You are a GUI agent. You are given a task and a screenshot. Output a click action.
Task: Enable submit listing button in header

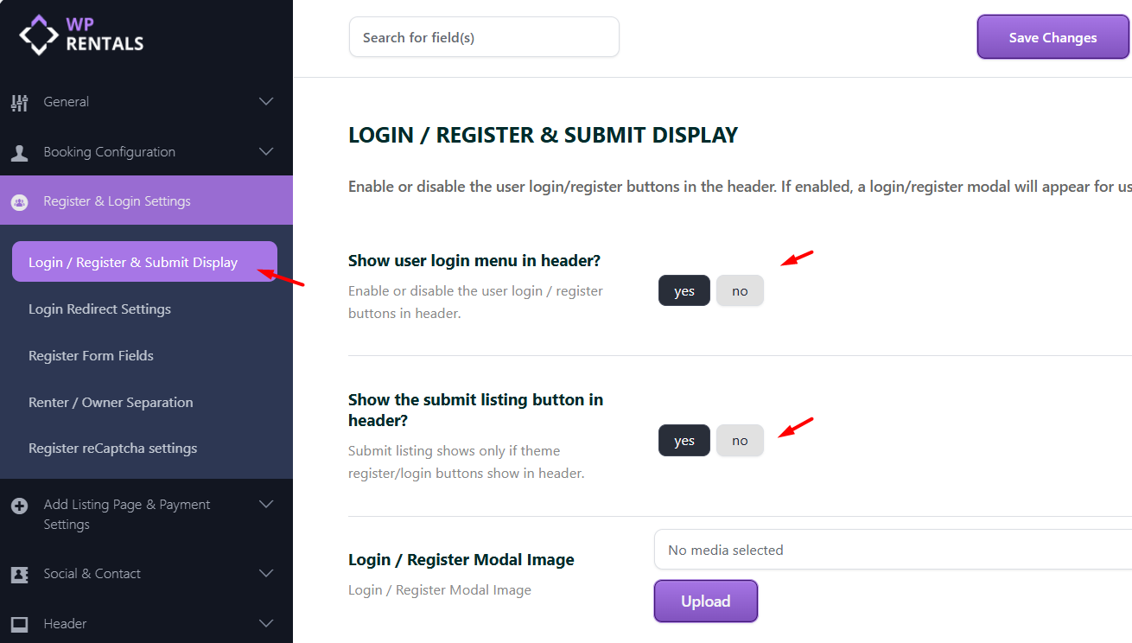click(684, 441)
